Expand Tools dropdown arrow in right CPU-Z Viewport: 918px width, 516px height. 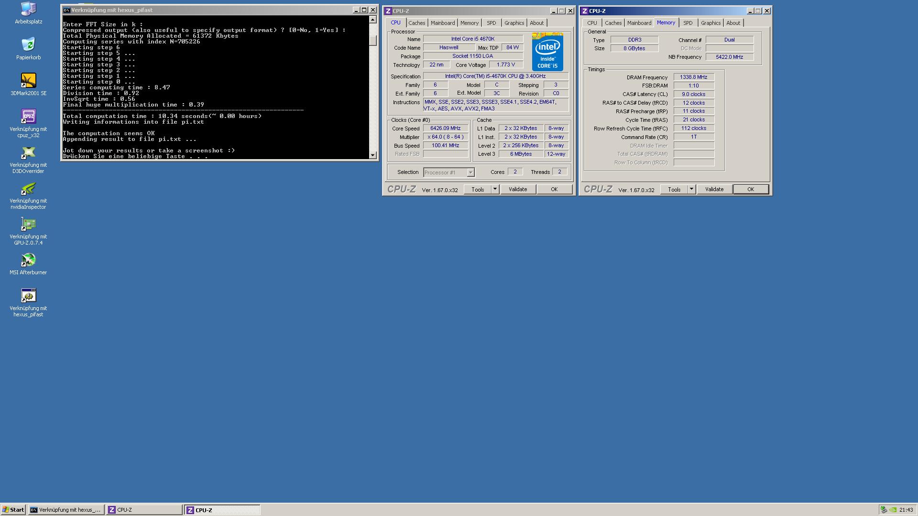coord(691,190)
